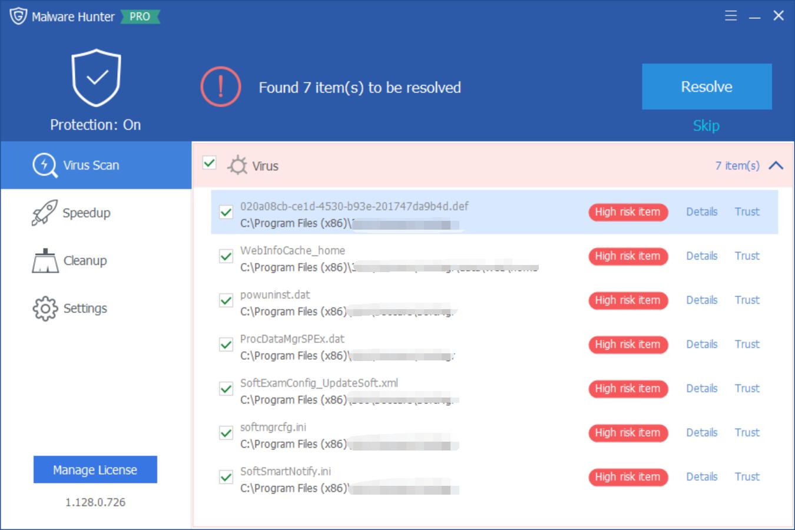Open the Cleanup section
Image resolution: width=795 pixels, height=530 pixels.
96,260
